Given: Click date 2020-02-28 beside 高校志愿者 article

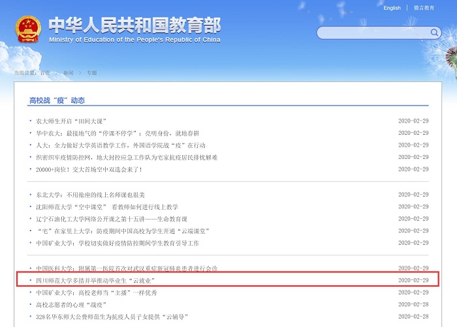Looking at the screenshot, I should coord(413,304).
